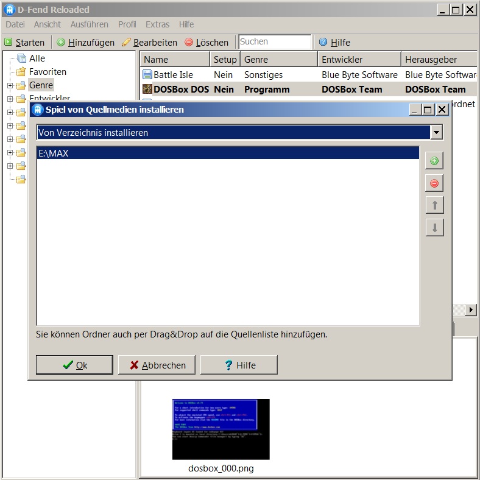Select Favoriten in the tree
The height and width of the screenshot is (480, 480).
coord(48,72)
